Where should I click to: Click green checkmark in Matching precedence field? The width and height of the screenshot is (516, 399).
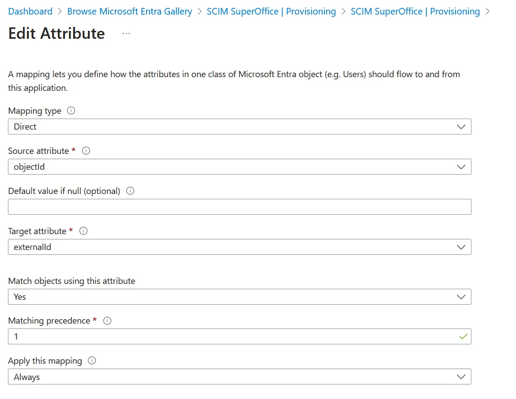coord(463,336)
